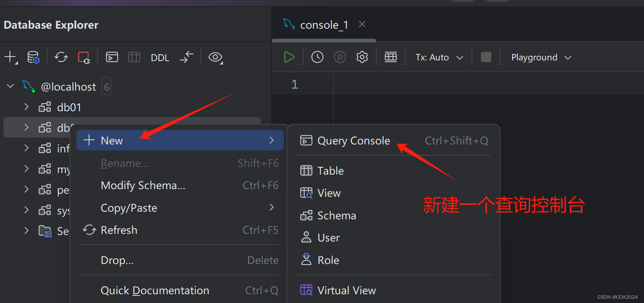
Task: Toggle the eye preview icon
Action: (x=215, y=57)
